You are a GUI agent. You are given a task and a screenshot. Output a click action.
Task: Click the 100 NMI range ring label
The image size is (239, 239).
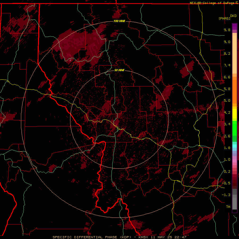pyautogui.click(x=119, y=21)
